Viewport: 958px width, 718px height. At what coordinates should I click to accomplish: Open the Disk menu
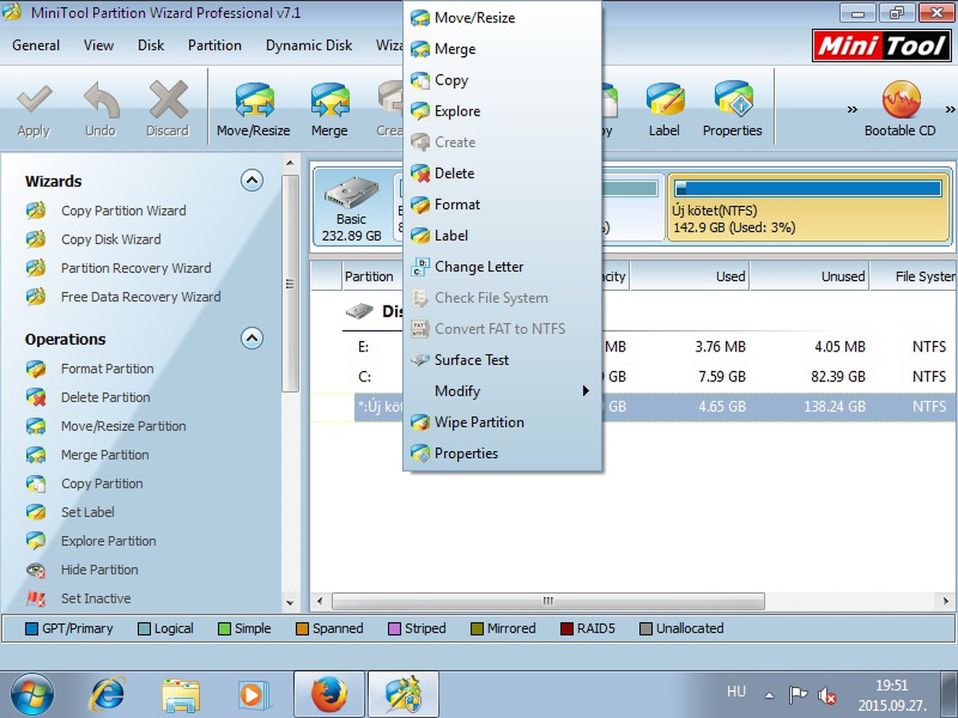(151, 46)
